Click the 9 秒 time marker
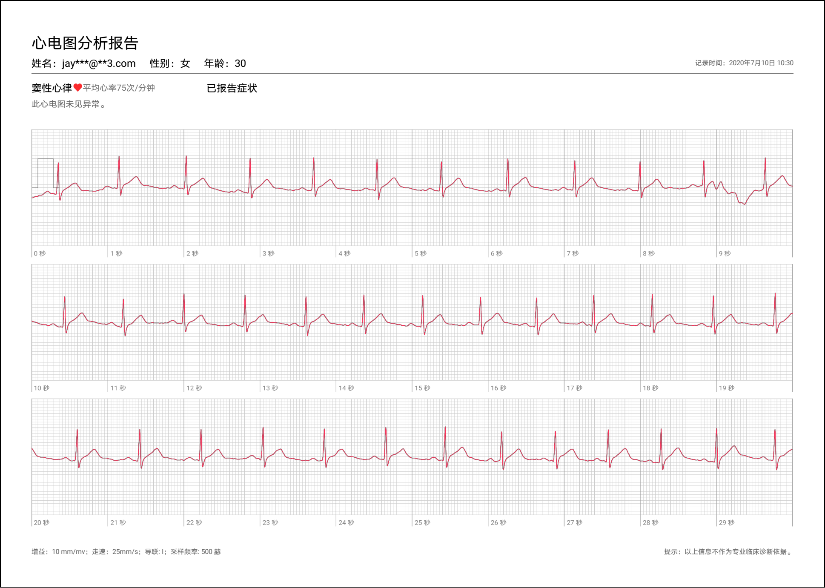The image size is (825, 588). [725, 253]
